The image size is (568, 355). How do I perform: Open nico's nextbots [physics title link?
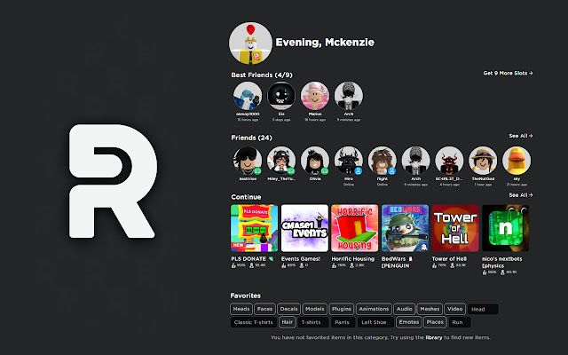tap(502, 263)
